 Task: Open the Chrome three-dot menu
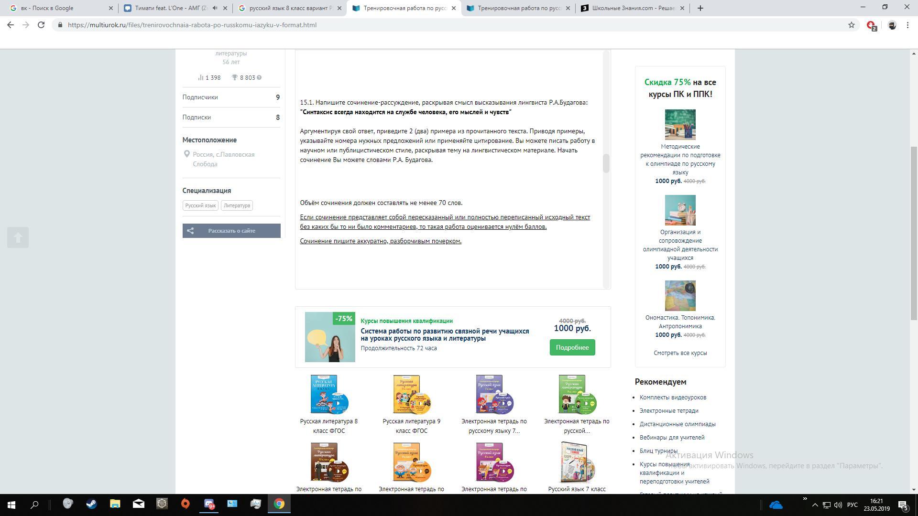[907, 25]
